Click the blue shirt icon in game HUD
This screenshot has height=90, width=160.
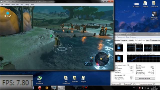[8, 13]
